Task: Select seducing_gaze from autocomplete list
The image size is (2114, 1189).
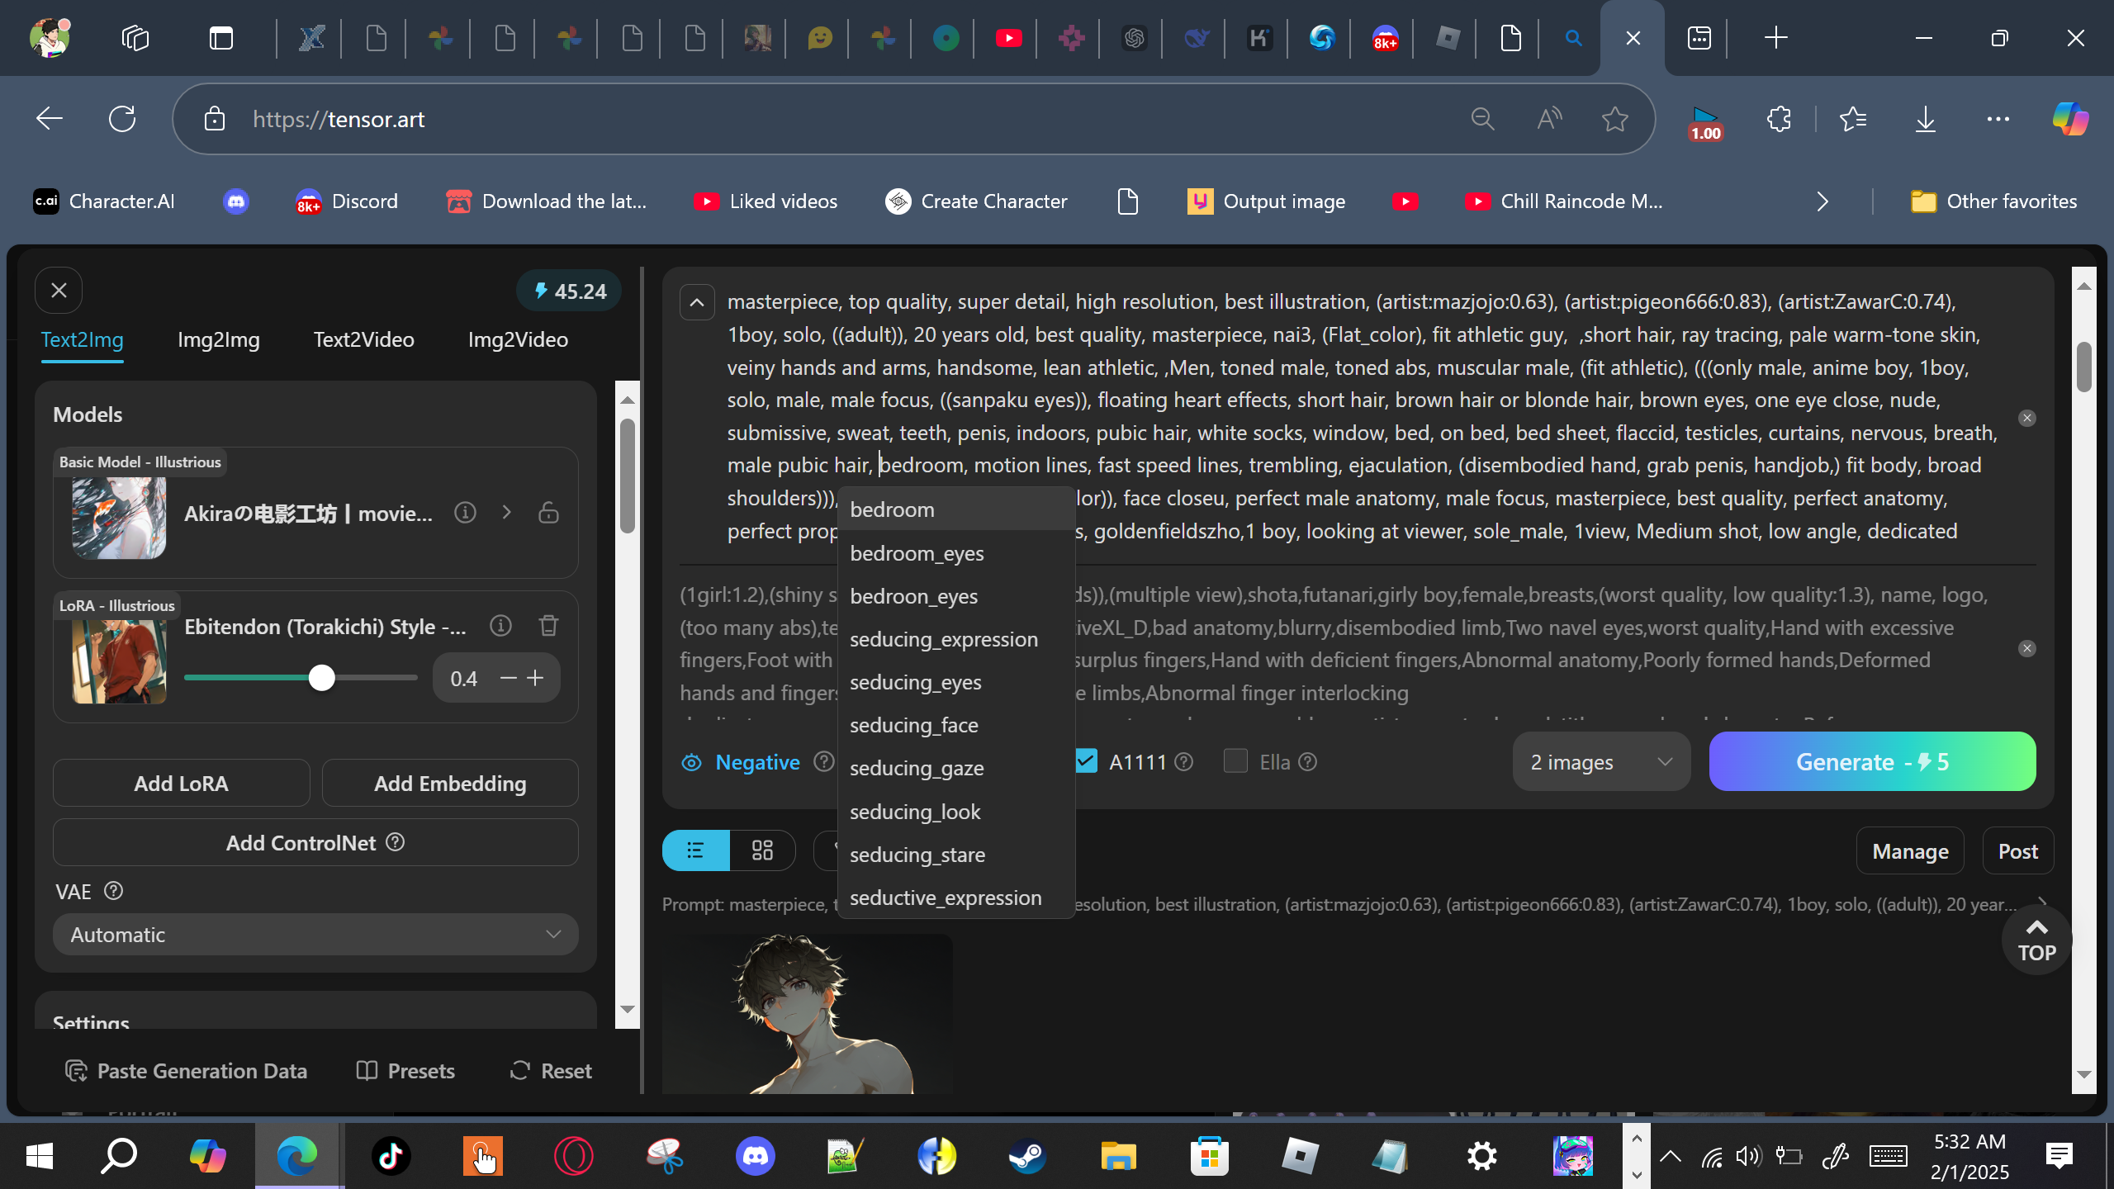Action: [917, 768]
